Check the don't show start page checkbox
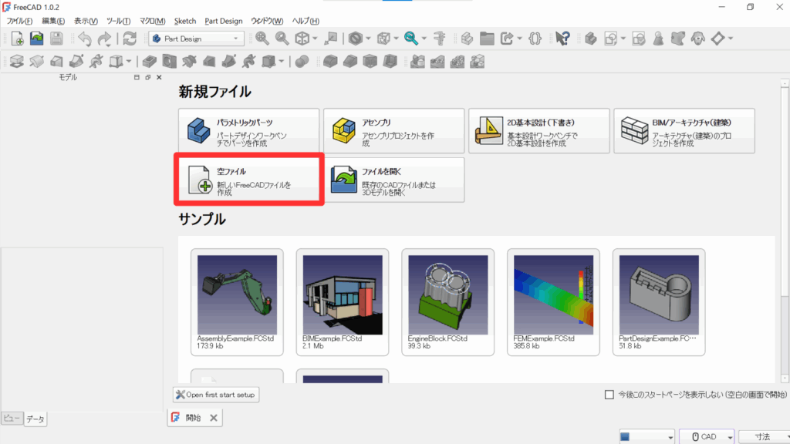Viewport: 790px width, 444px height. point(610,395)
